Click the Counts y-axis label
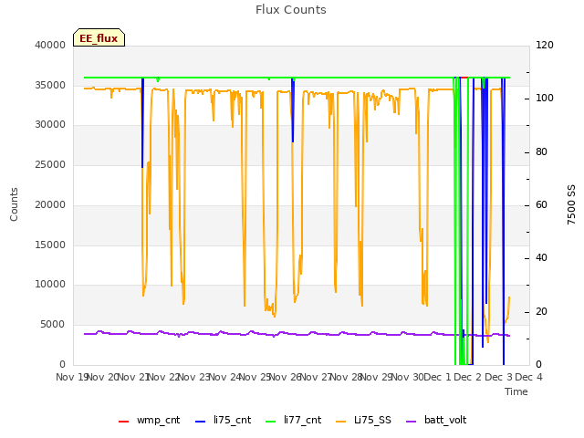 (x=14, y=204)
